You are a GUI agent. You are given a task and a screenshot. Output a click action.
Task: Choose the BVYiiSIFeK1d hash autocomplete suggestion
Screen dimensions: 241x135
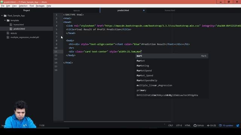pyautogui.click(x=172, y=95)
